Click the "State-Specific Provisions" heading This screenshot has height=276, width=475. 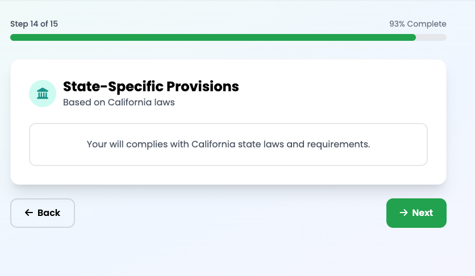(x=151, y=87)
